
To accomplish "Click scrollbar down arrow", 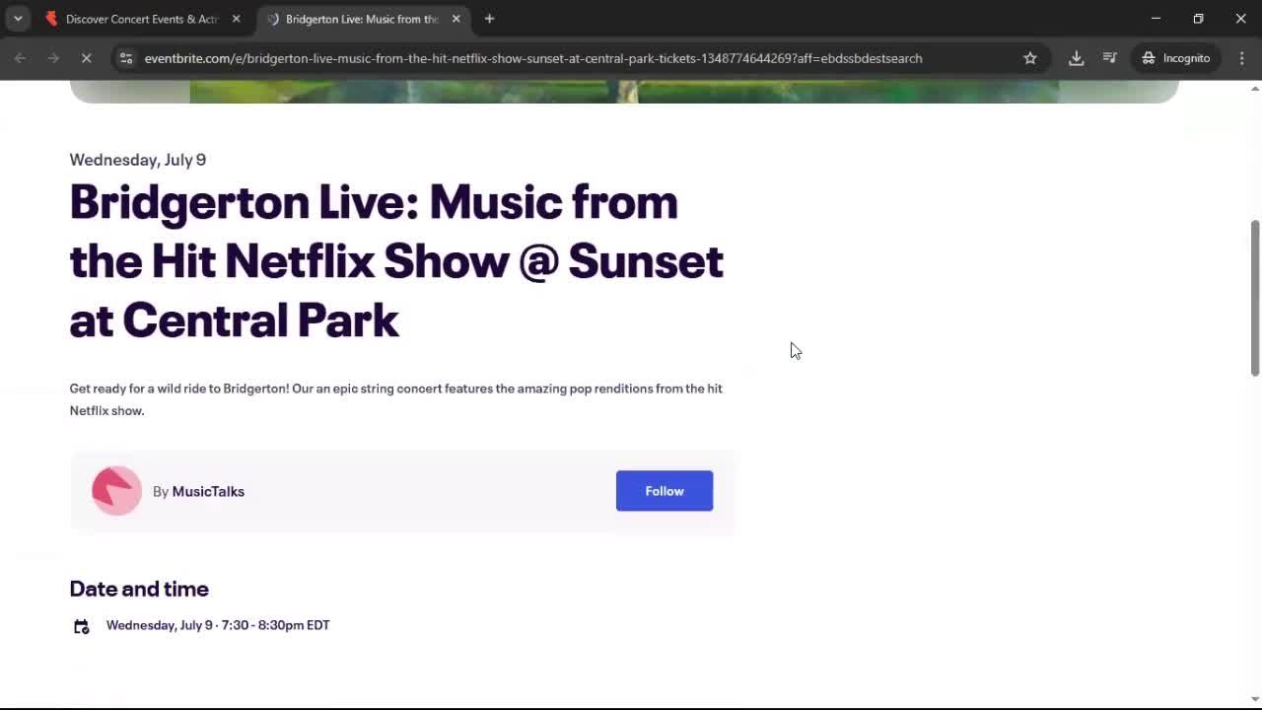I will pyautogui.click(x=1255, y=699).
